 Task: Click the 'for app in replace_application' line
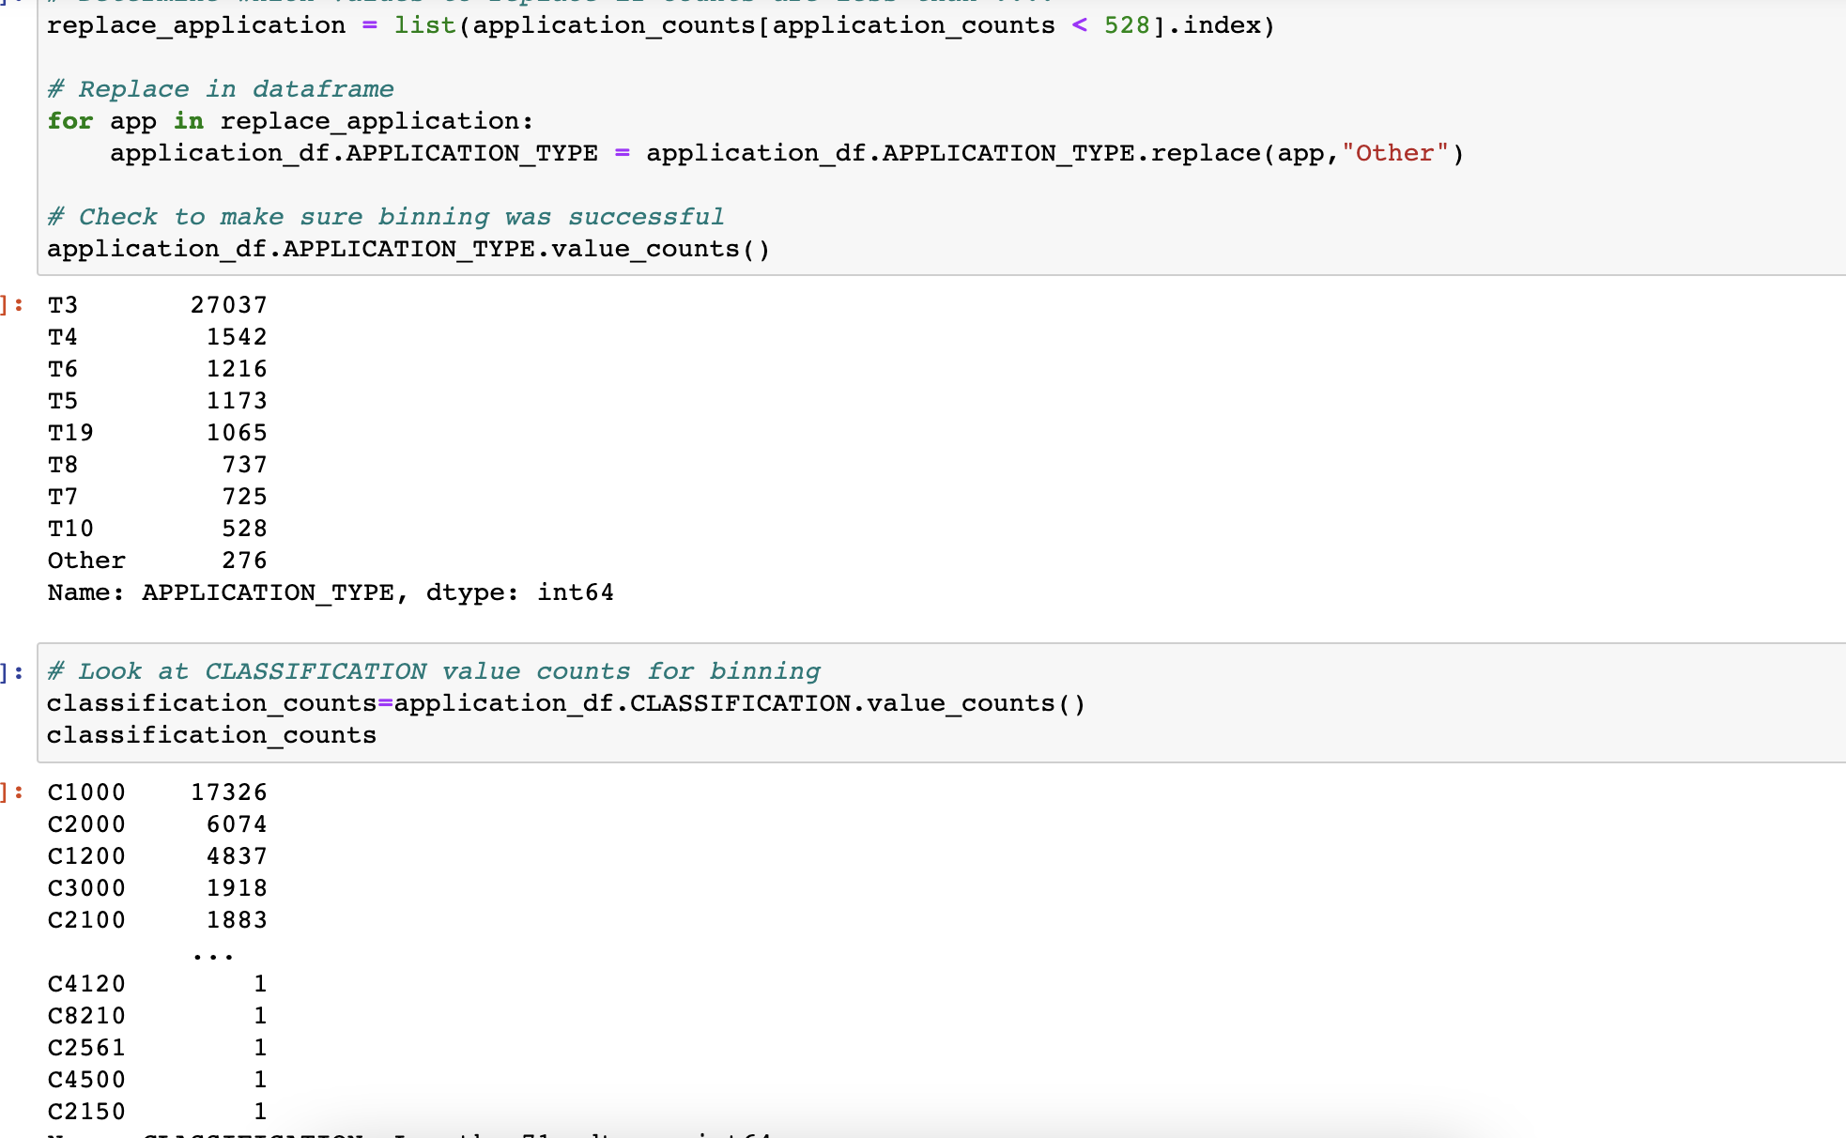click(x=290, y=121)
